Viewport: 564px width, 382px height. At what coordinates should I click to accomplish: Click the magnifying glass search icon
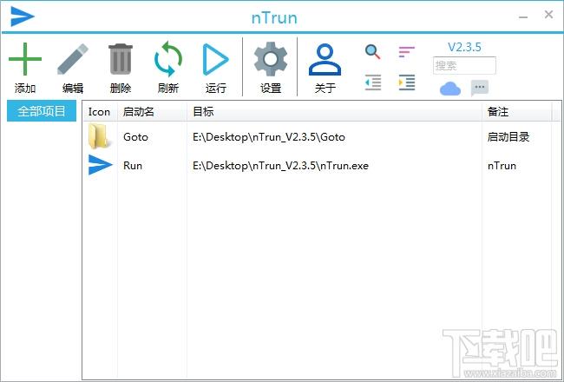(x=372, y=52)
